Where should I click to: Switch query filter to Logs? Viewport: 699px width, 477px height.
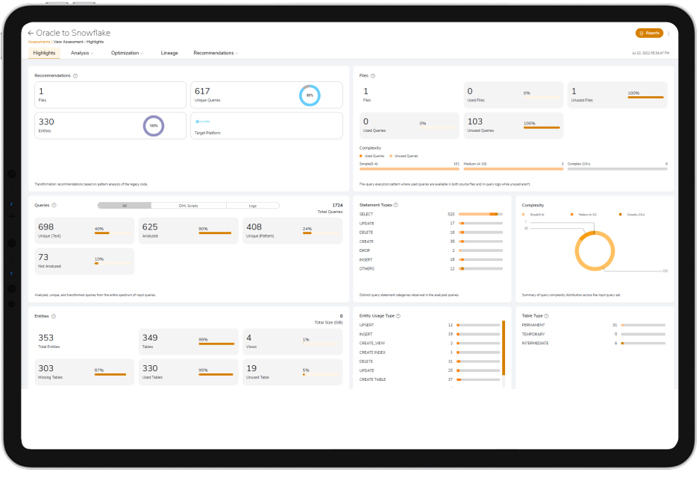pos(252,206)
